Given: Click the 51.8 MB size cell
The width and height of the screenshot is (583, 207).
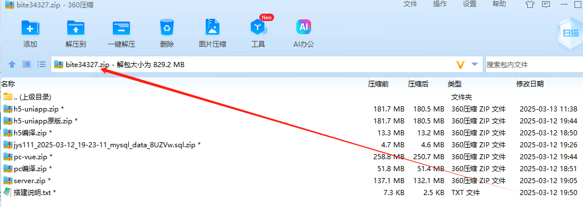Looking at the screenshot, I should tap(390, 169).
